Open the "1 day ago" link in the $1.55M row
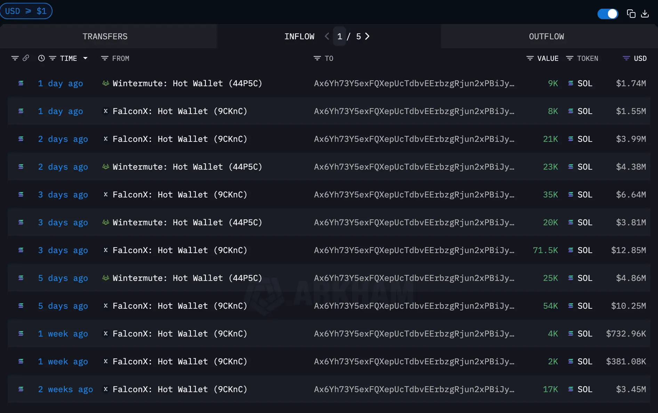Viewport: 658px width, 413px height. (x=61, y=111)
